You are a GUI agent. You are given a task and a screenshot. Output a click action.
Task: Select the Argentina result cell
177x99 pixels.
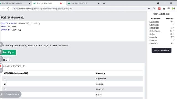[101, 79]
